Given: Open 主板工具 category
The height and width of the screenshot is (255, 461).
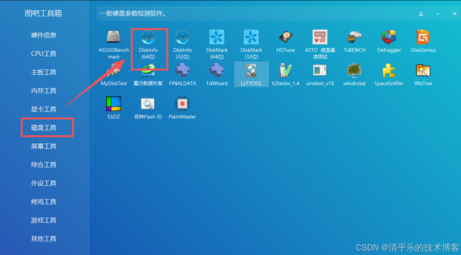Looking at the screenshot, I should point(44,72).
